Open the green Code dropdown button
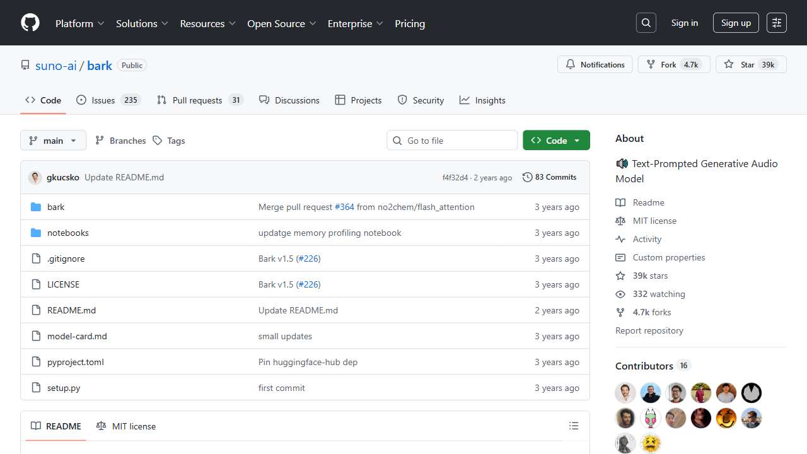The image size is (807, 454). [556, 141]
